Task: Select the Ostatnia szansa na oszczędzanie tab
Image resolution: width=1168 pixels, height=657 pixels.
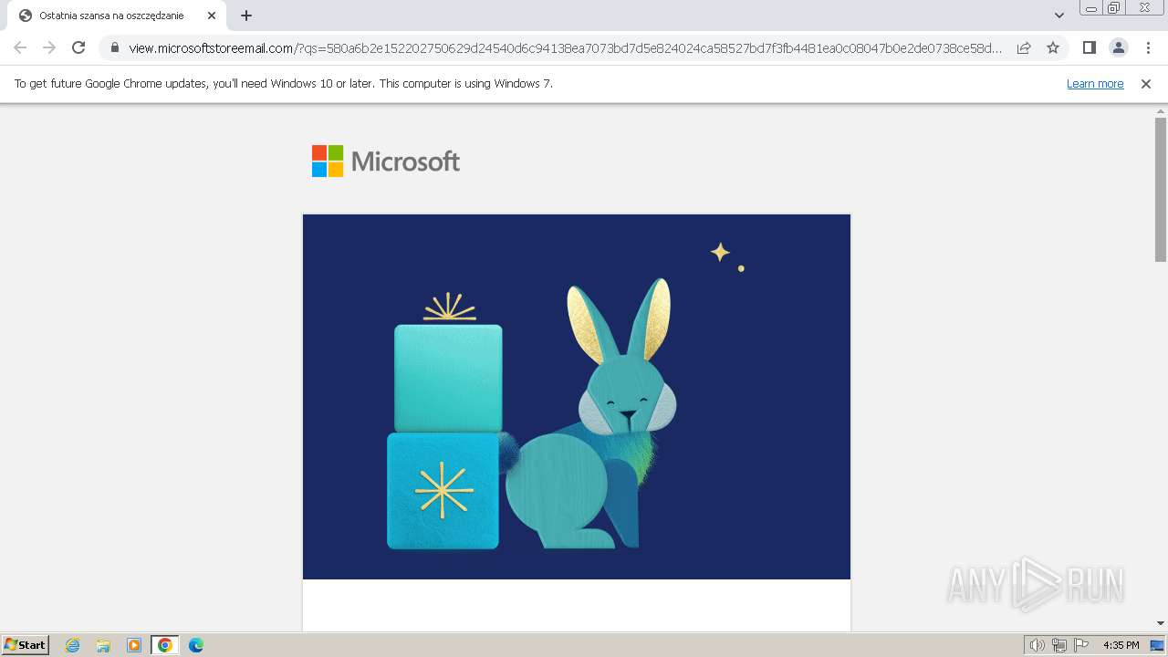Action: 117,16
